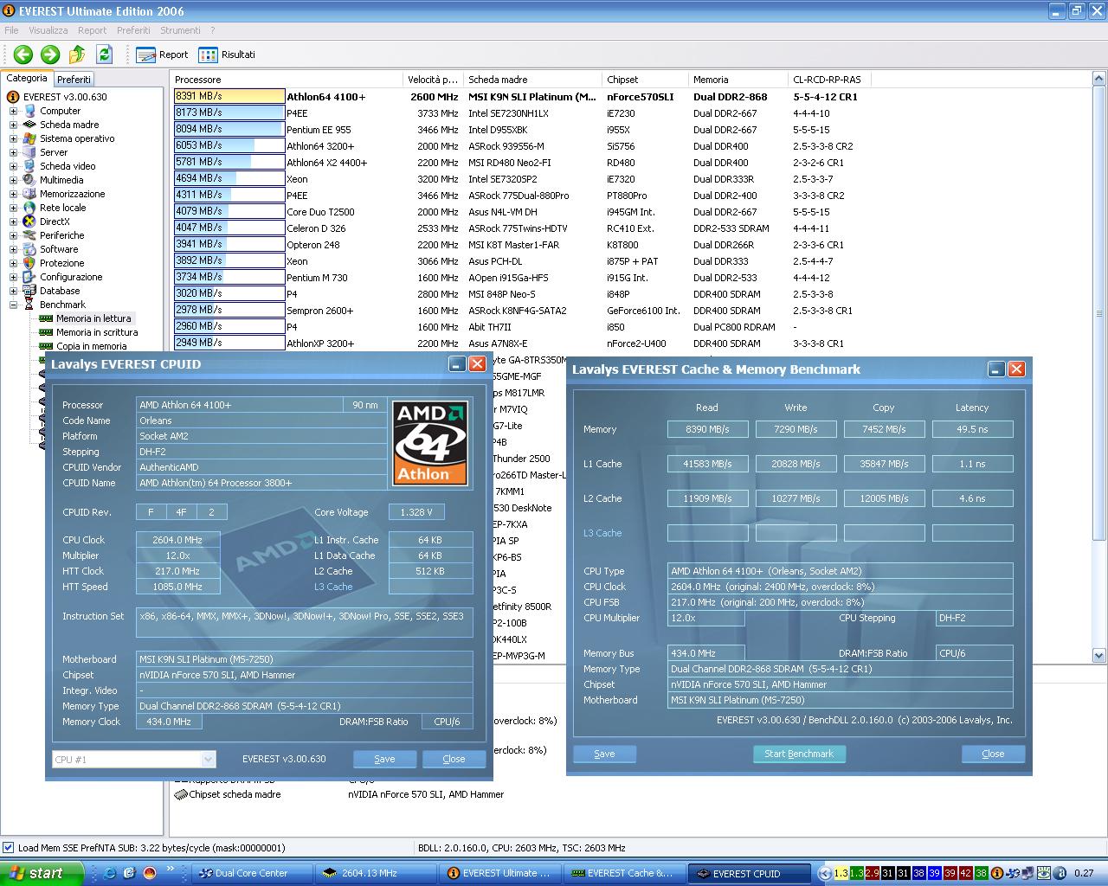Click Close in Cache & Memory Benchmark window
Image resolution: width=1108 pixels, height=886 pixels.
coord(993,754)
